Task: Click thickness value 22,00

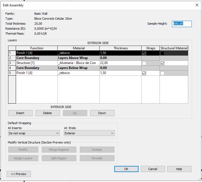Action: tap(121, 63)
